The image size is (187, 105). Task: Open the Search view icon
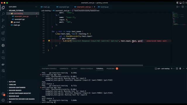[x=3, y=14]
